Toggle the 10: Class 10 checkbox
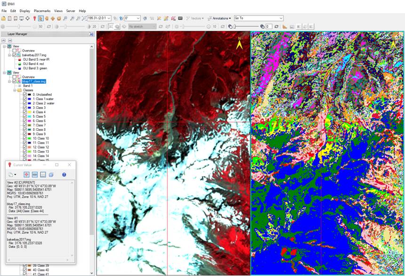 click(25, 139)
